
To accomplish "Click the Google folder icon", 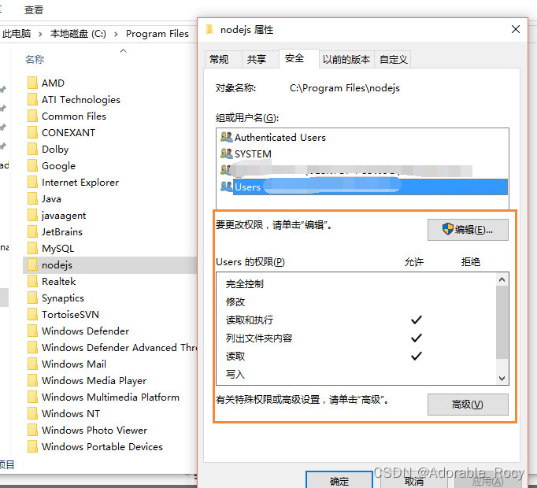I will click(x=32, y=165).
